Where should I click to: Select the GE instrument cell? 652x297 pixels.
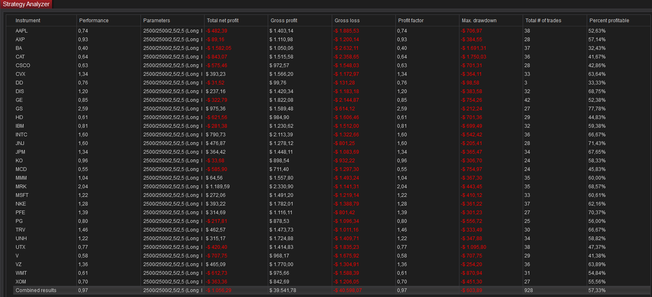point(19,100)
